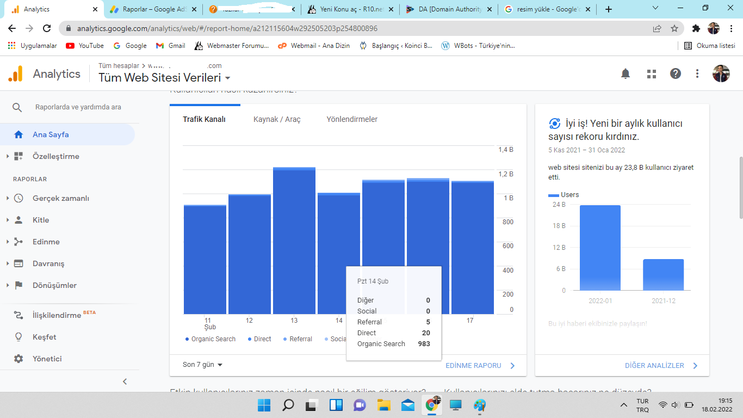The image size is (743, 418).
Task: Open the Chrome three-dot menu
Action: coord(732,28)
